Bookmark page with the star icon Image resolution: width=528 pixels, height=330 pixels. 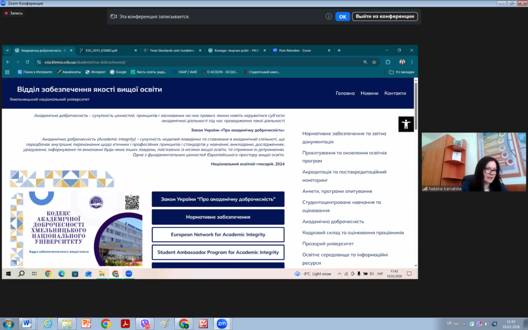(374, 62)
